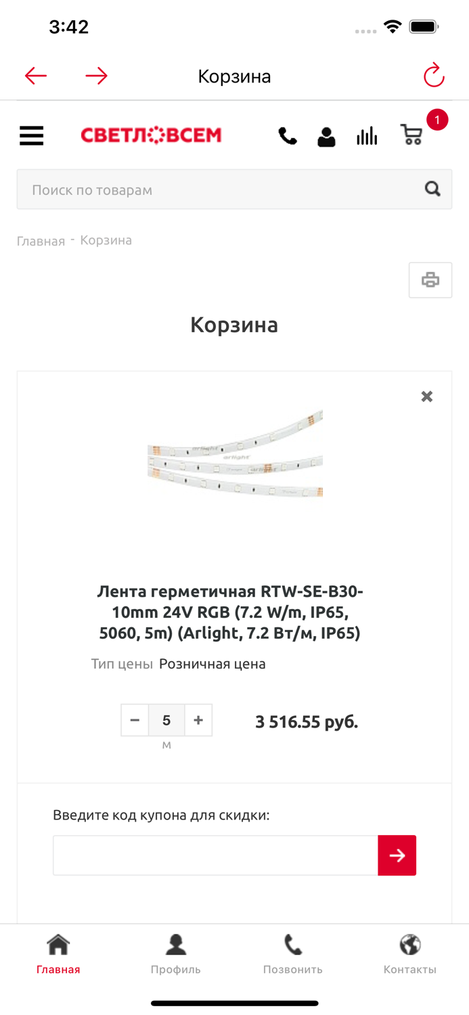Screen dimensions: 469x1015
Task: Go back using the red left arrow
Action: pyautogui.click(x=35, y=75)
